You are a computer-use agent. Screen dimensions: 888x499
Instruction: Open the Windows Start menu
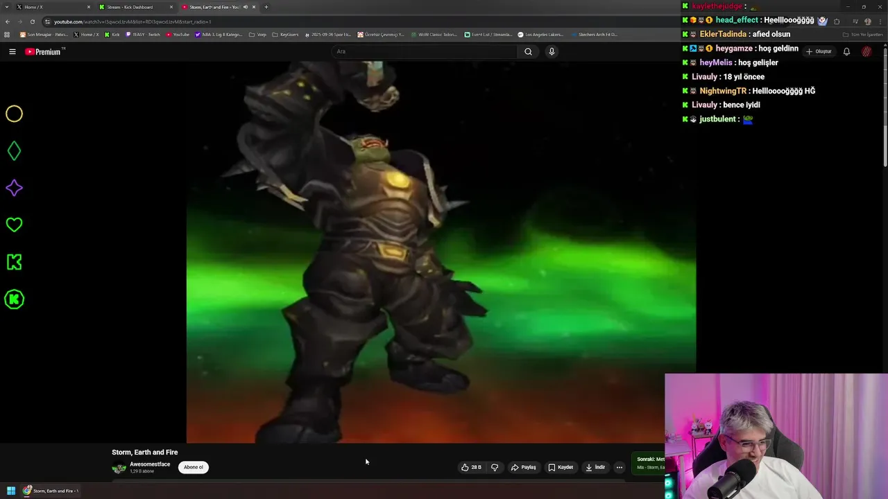click(x=10, y=491)
